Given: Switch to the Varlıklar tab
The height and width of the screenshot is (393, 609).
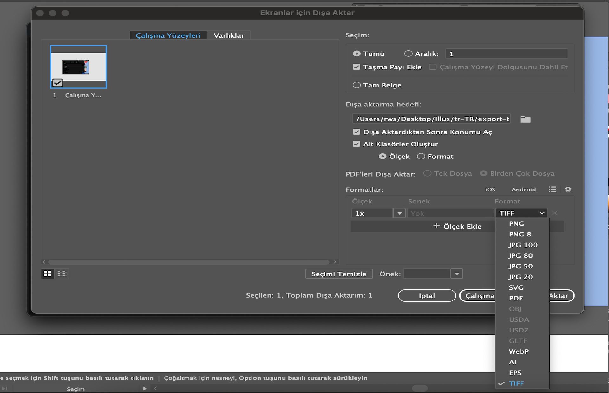Looking at the screenshot, I should point(229,35).
